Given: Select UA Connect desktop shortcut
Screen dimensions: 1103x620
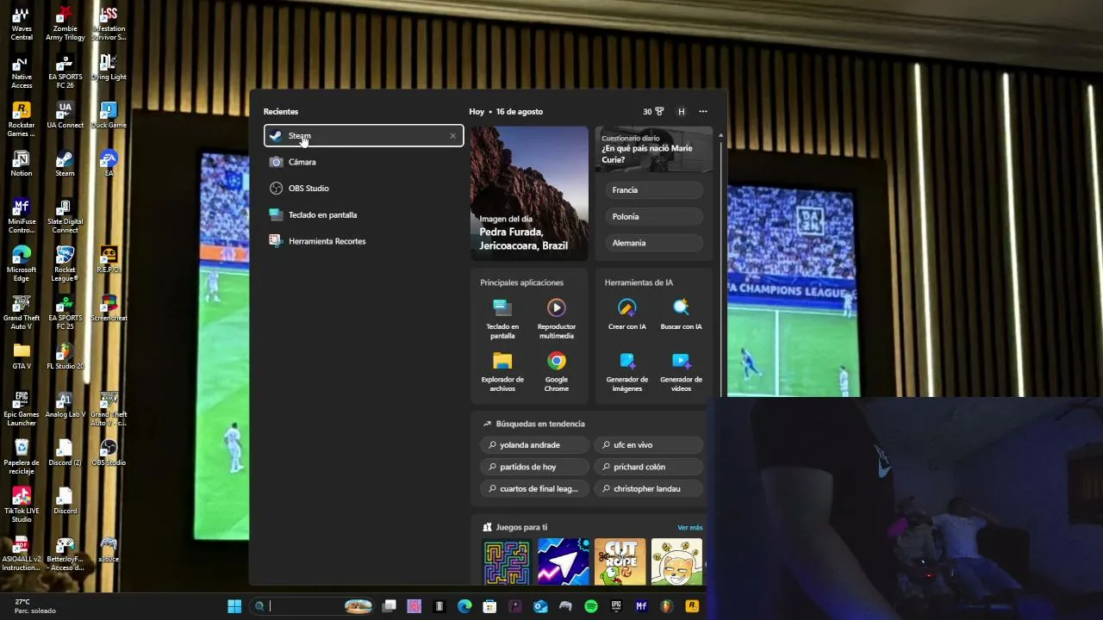Looking at the screenshot, I should [x=65, y=115].
